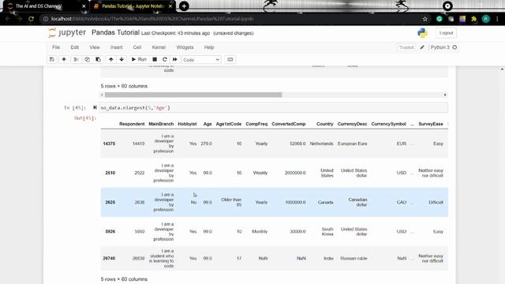Click Canadian dollar cell
The width and height of the screenshot is (505, 284).
tap(357, 202)
